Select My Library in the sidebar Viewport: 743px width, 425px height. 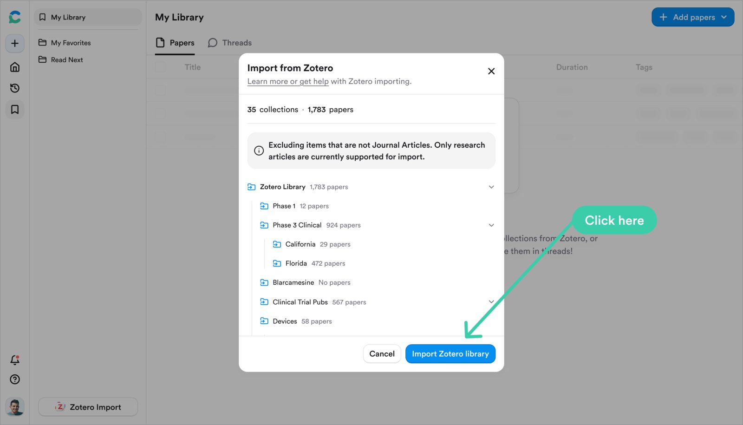[x=88, y=17]
